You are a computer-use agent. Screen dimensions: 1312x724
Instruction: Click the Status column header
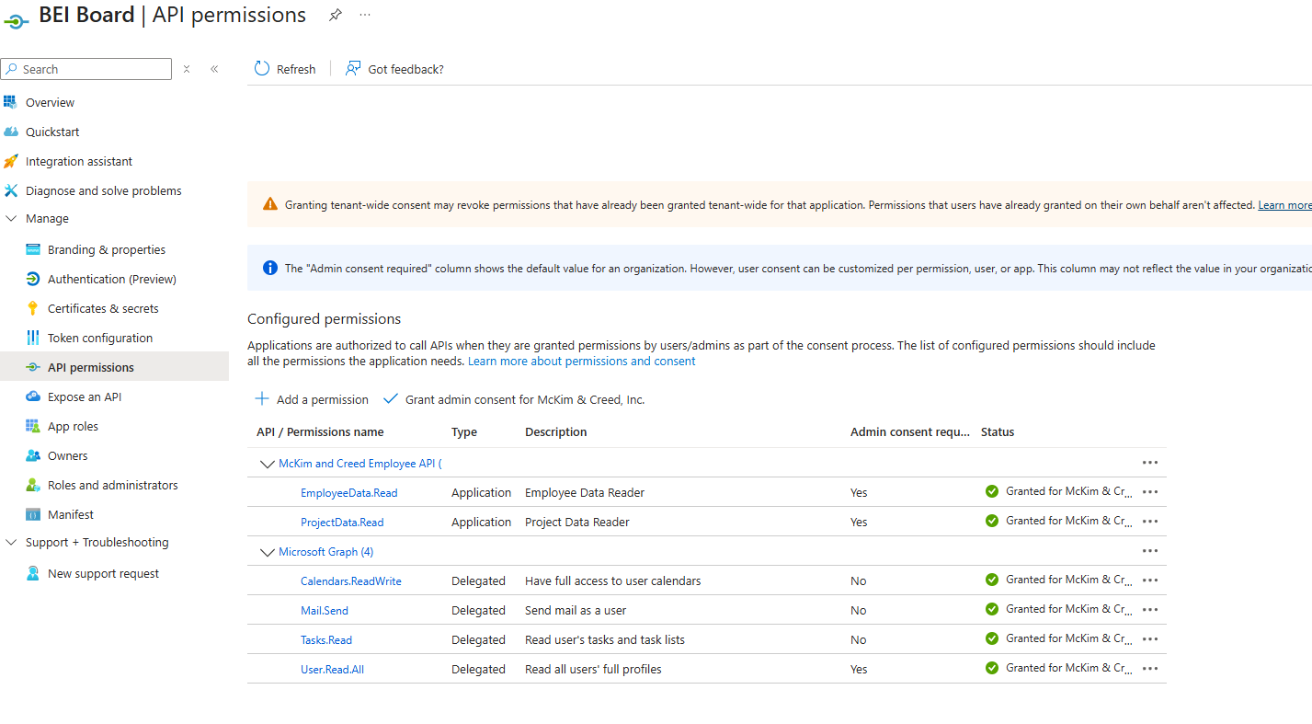(x=998, y=432)
